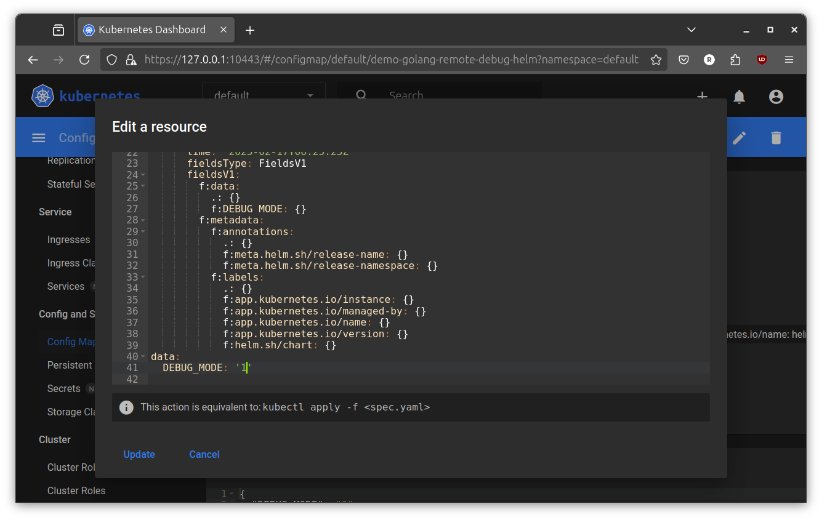Open the list all tabs dropdown
This screenshot has height=520, width=822.
point(691,30)
